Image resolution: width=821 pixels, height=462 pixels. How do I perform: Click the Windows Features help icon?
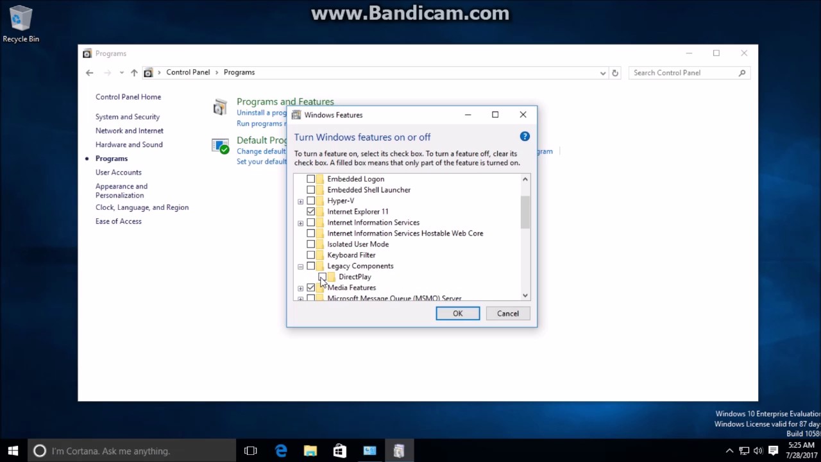[525, 136]
